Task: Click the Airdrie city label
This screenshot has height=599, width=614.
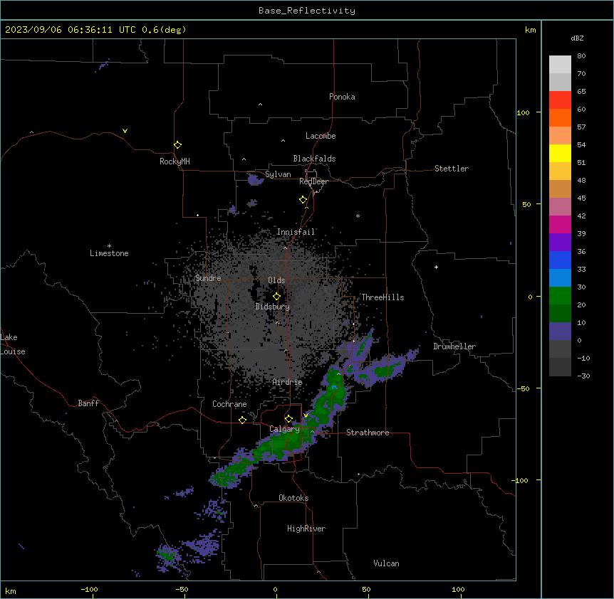Action: [288, 382]
